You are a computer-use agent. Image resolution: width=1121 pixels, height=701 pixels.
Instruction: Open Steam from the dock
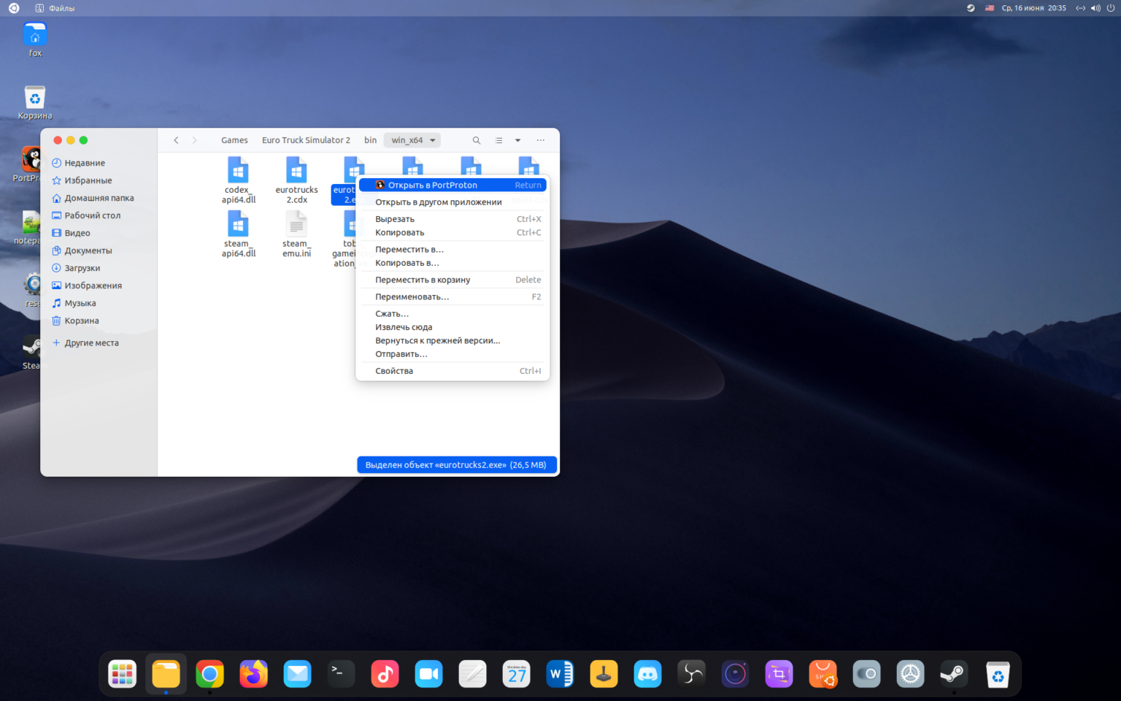[954, 674]
